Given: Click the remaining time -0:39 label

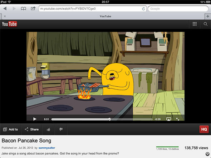Looking at the screenshot, I should pos(158,119).
